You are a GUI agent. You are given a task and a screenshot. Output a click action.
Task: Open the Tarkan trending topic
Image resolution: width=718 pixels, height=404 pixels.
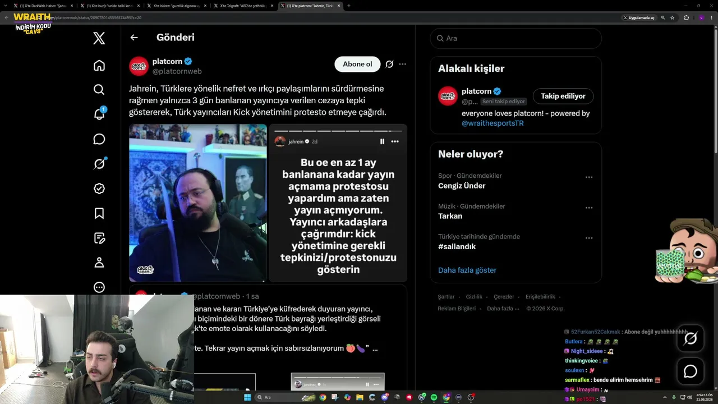450,216
